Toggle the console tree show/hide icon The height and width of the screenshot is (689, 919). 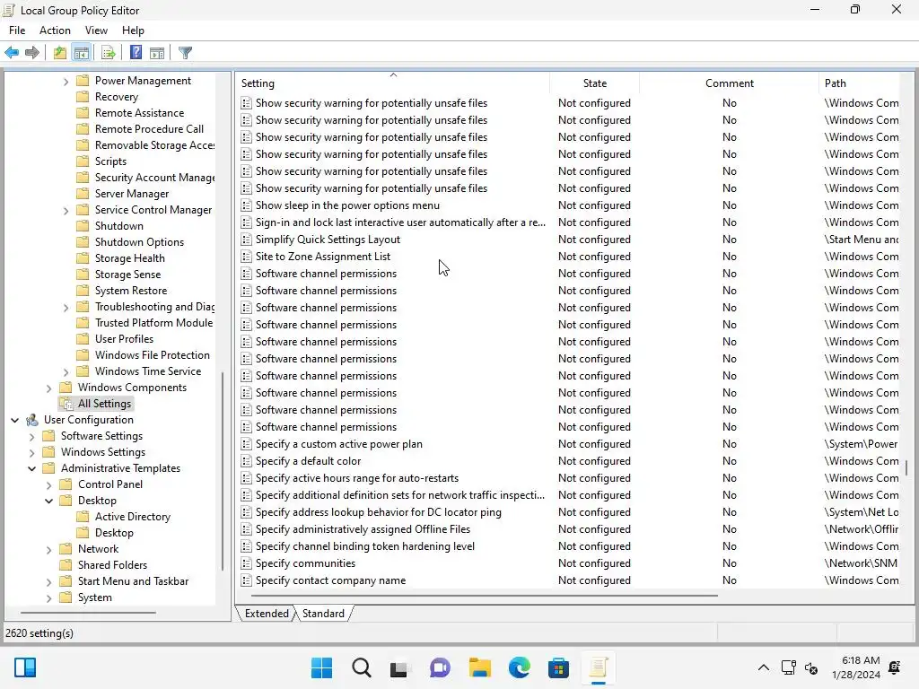82,53
